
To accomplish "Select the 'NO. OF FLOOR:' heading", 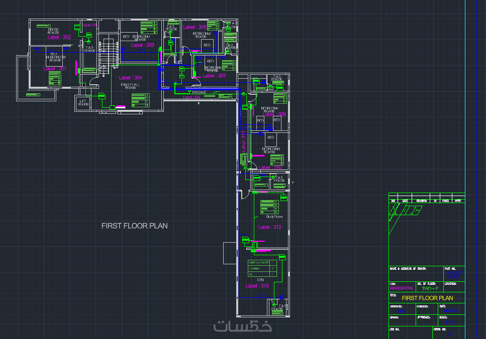I will pos(427,284).
